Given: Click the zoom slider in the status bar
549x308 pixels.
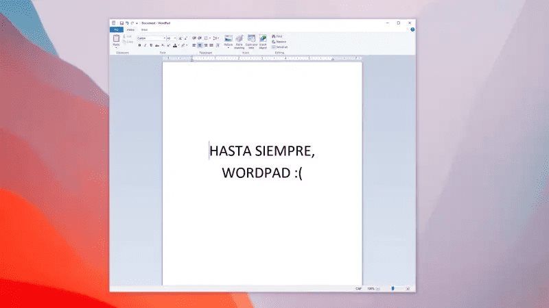Looking at the screenshot, I should click(x=393, y=289).
